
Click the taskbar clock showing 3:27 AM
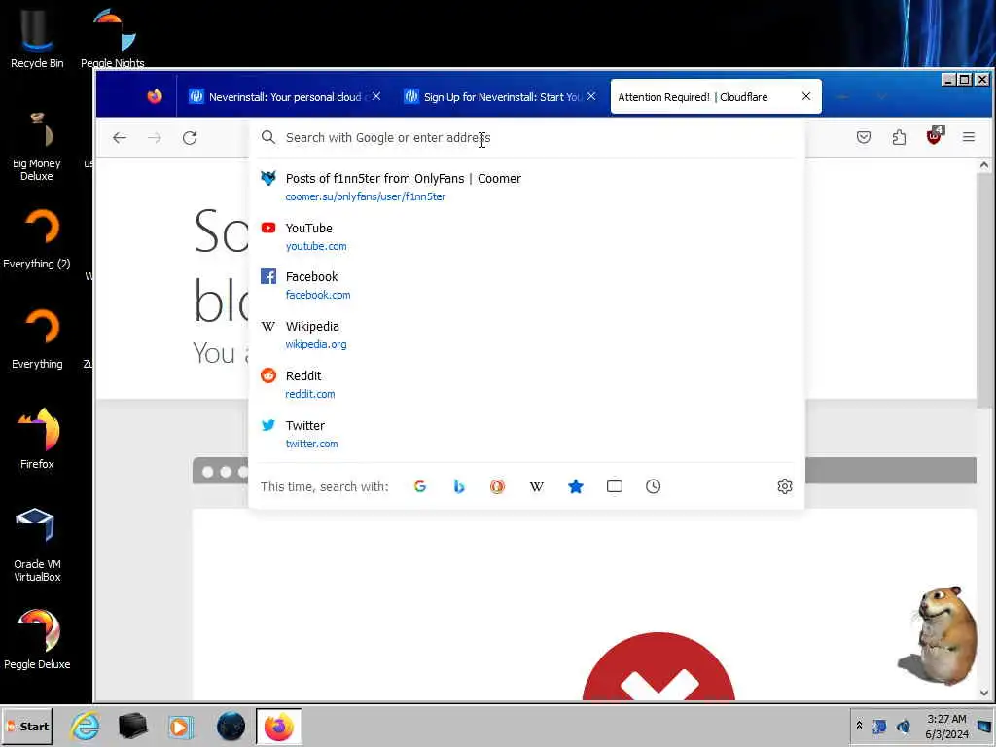(x=946, y=726)
